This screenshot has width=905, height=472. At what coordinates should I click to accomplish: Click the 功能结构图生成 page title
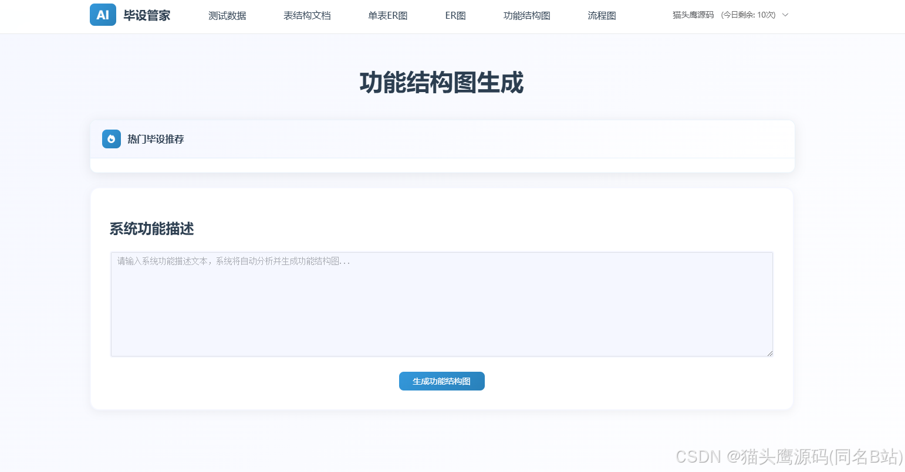(x=441, y=83)
